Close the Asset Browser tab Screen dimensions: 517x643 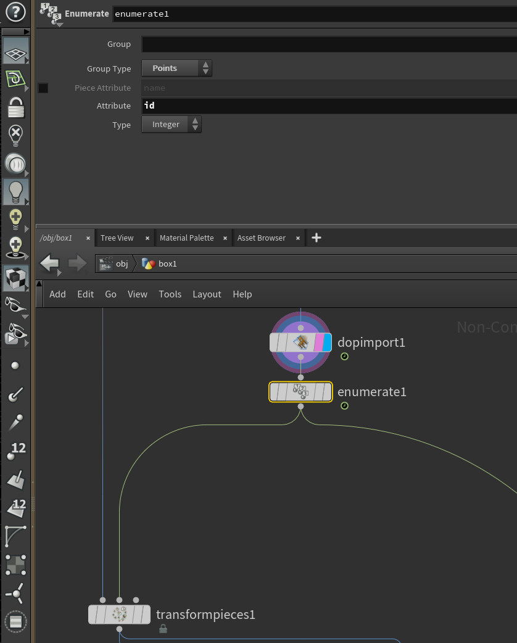click(x=298, y=238)
